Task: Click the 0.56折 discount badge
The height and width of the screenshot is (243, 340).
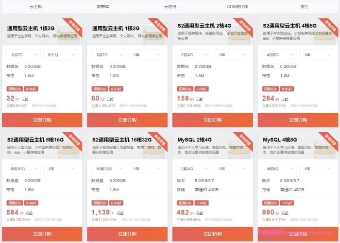Action: point(31,89)
